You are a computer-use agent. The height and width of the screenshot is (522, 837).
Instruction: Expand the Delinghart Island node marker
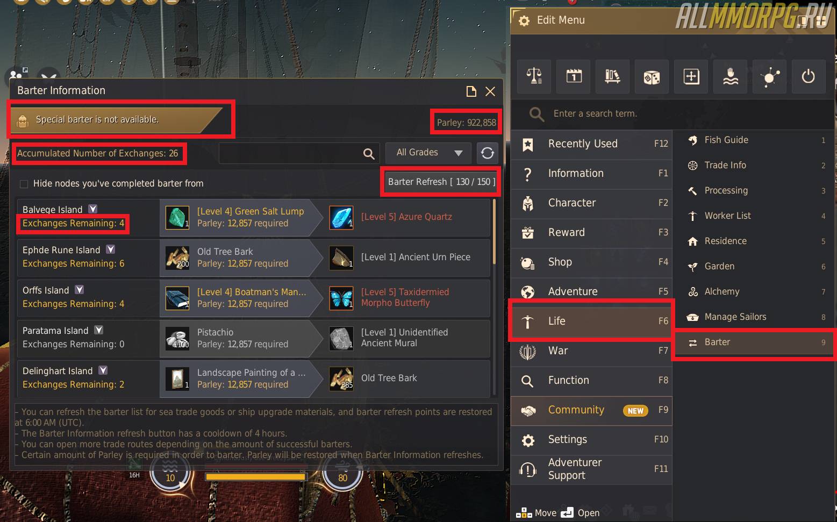(x=103, y=370)
